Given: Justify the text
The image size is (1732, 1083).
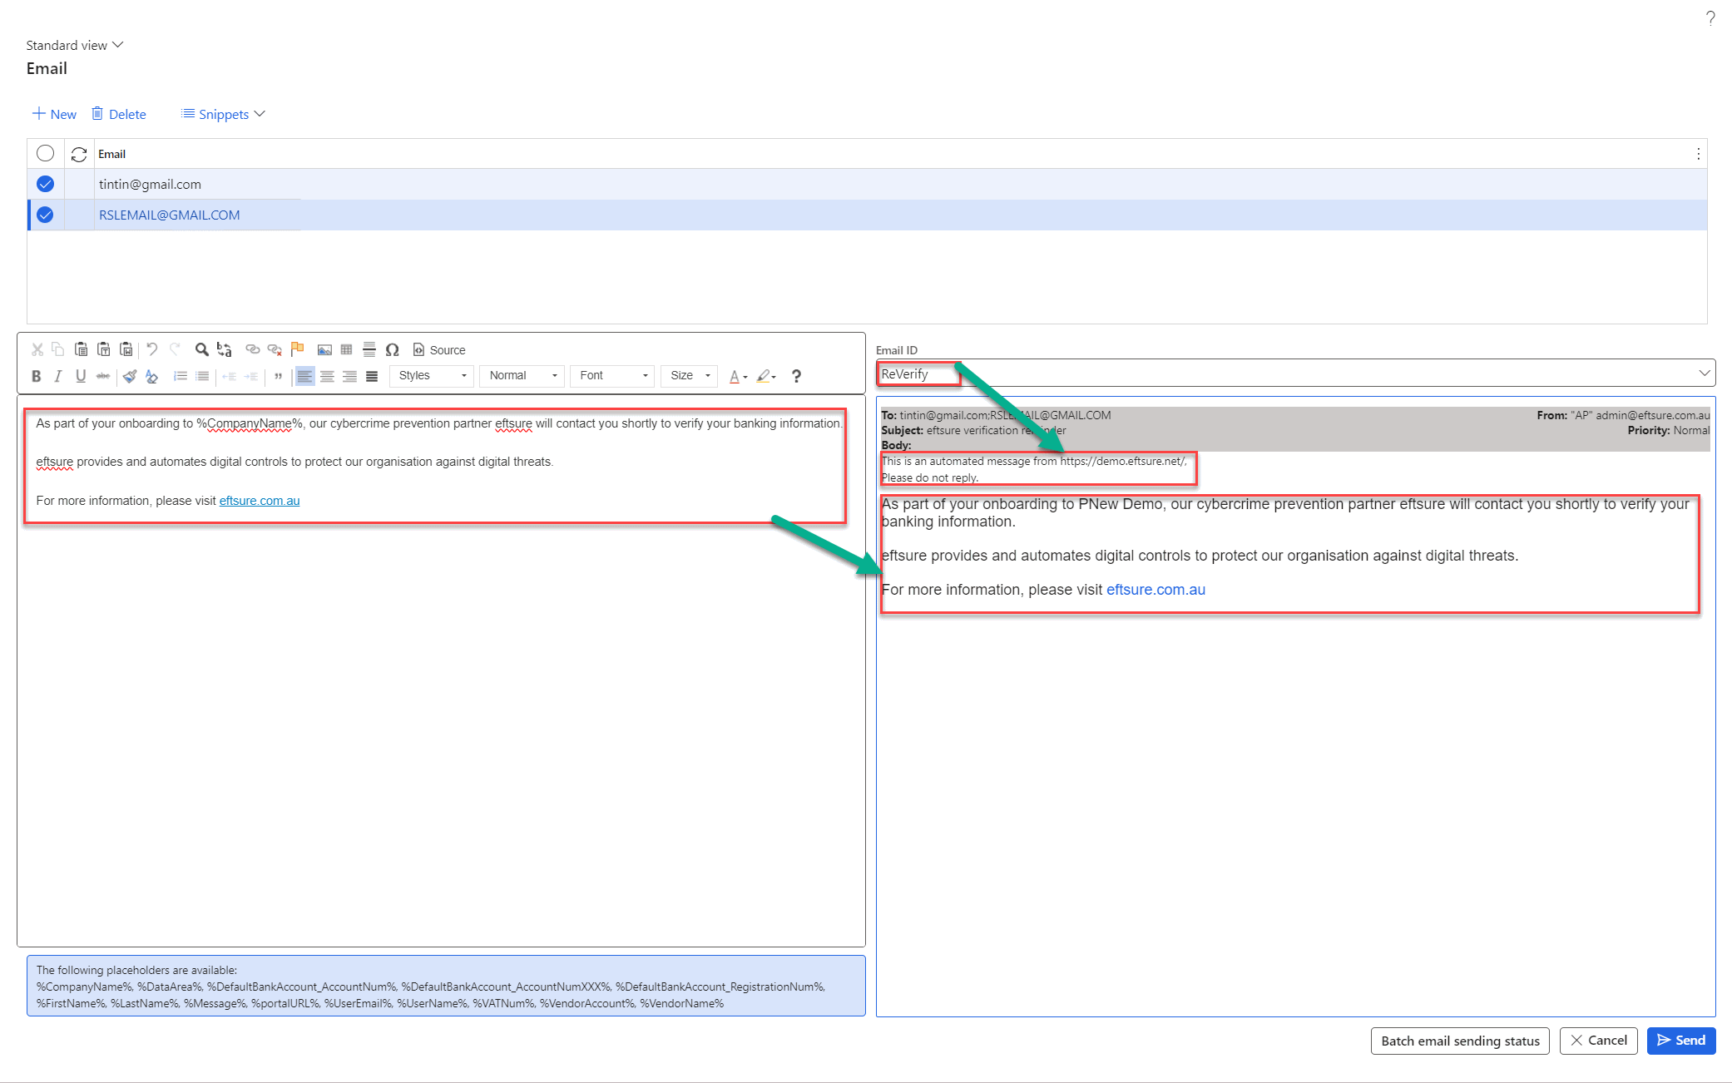Looking at the screenshot, I should tap(372, 376).
